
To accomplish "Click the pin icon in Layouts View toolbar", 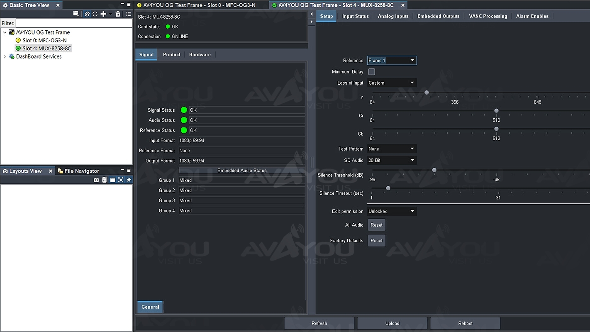I will [129, 180].
